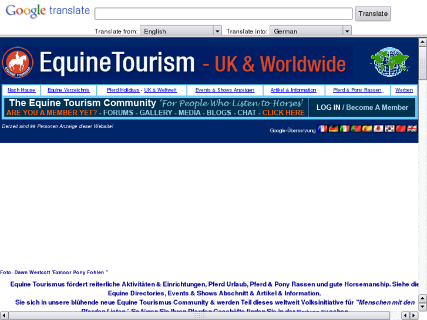Click the Translate button
427x320 pixels.
(x=373, y=14)
